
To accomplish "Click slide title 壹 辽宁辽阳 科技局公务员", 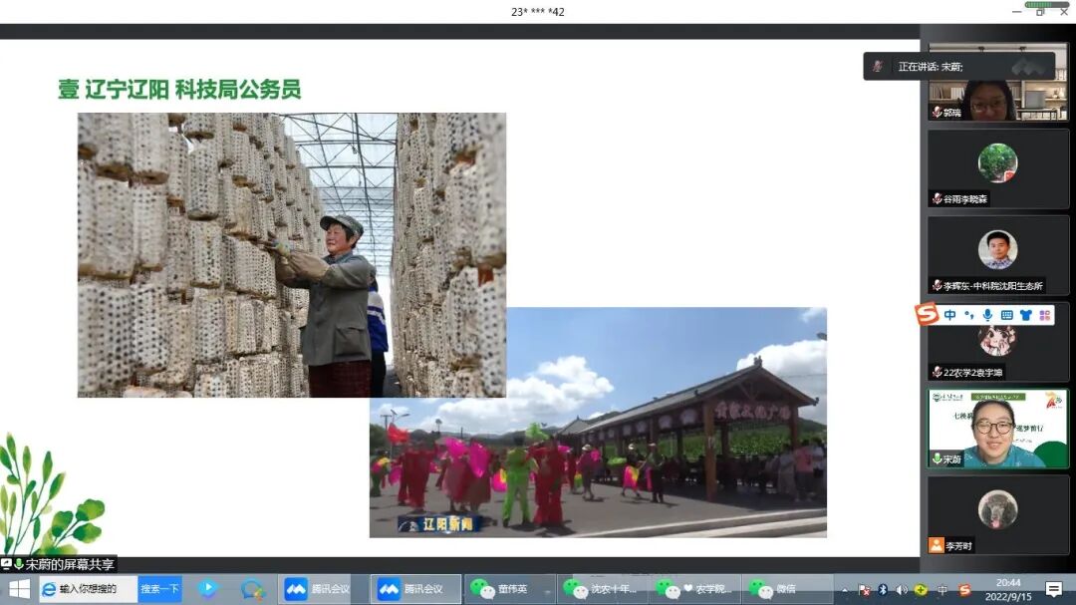I will click(x=179, y=90).
